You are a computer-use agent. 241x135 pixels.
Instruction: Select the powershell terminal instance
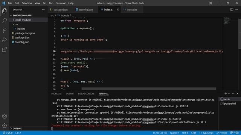(x=230, y=103)
